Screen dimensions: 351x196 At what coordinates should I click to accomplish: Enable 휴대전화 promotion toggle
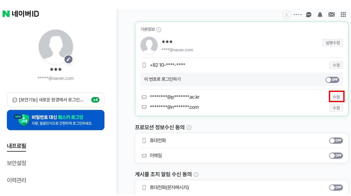coord(336,141)
